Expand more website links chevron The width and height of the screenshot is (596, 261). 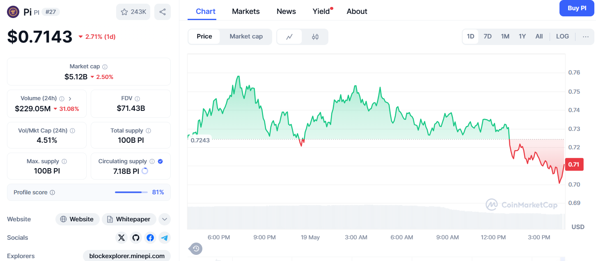coord(164,219)
